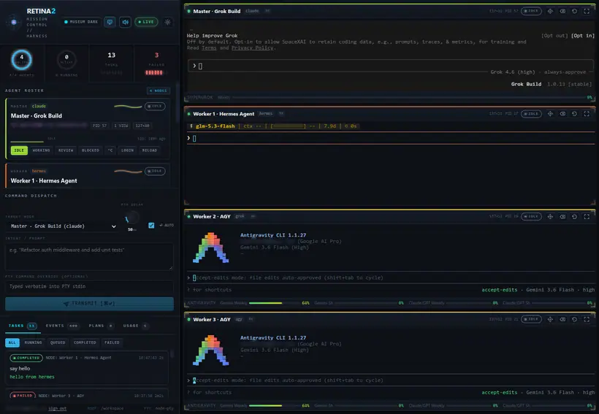
Task: Click the TRANSMIT button
Action: 89,304
